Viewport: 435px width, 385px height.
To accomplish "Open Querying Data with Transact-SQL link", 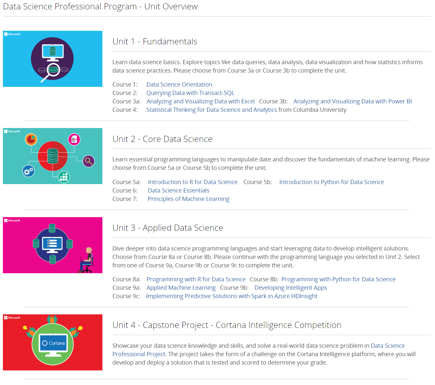I will (x=190, y=93).
